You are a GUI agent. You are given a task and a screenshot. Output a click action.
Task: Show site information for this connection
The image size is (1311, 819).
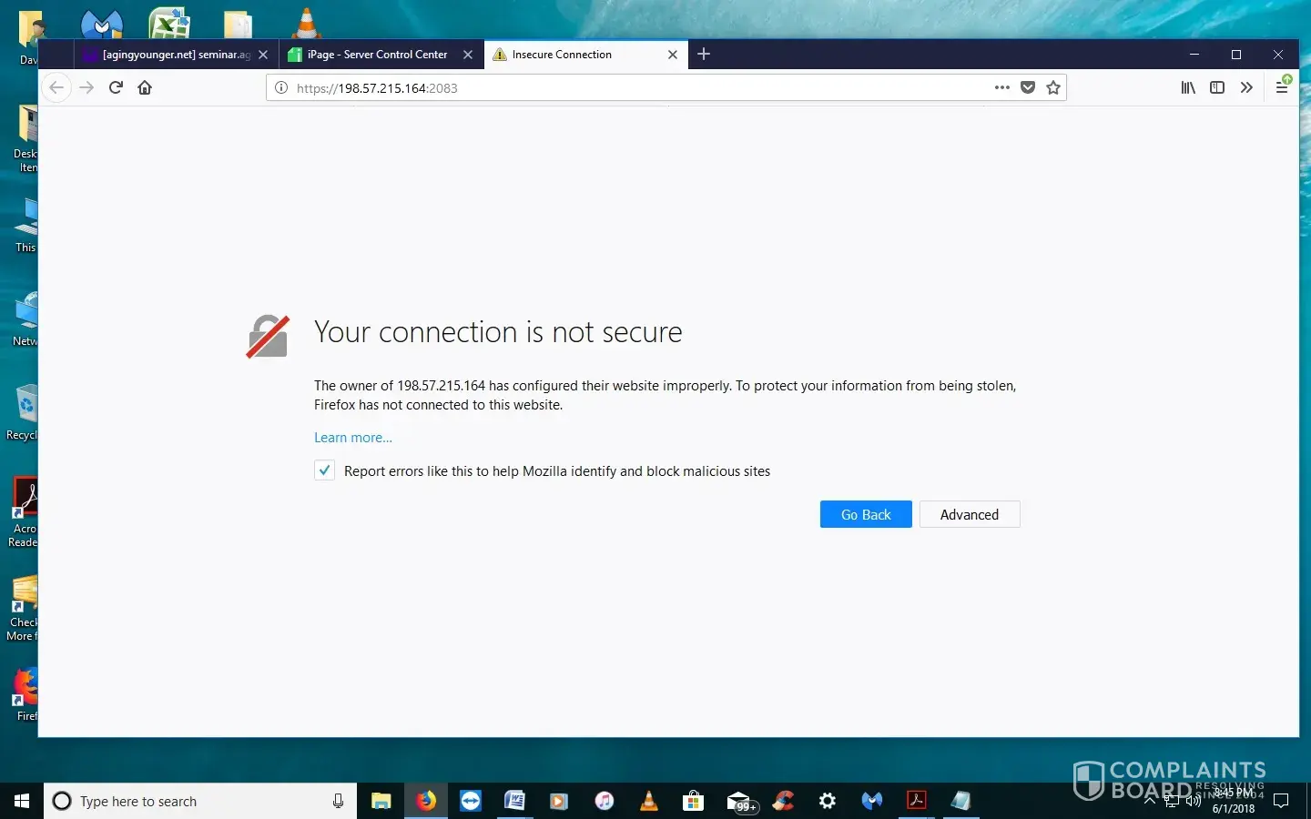coord(281,88)
